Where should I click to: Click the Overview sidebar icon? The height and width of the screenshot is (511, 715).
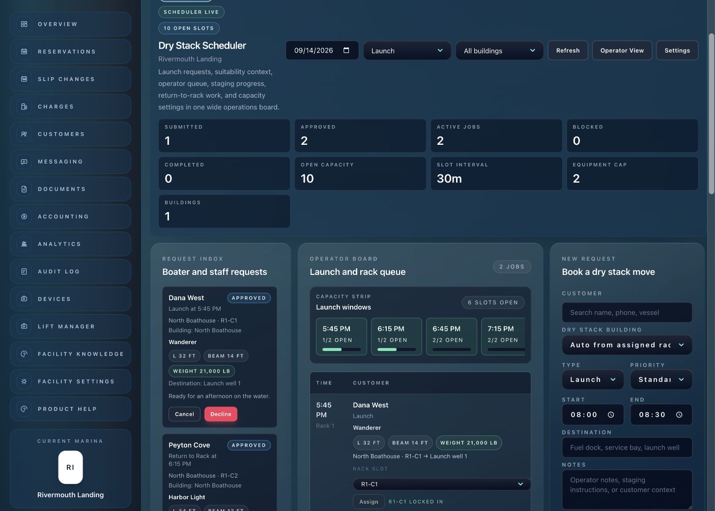pyautogui.click(x=24, y=24)
